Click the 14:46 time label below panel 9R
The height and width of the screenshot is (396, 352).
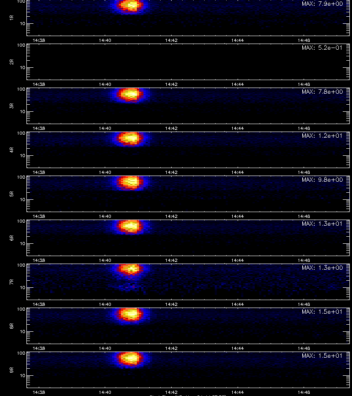pyautogui.click(x=304, y=392)
